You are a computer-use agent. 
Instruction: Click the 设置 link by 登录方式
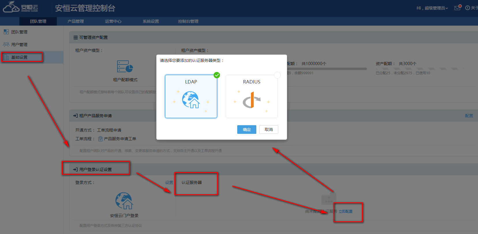169,182
